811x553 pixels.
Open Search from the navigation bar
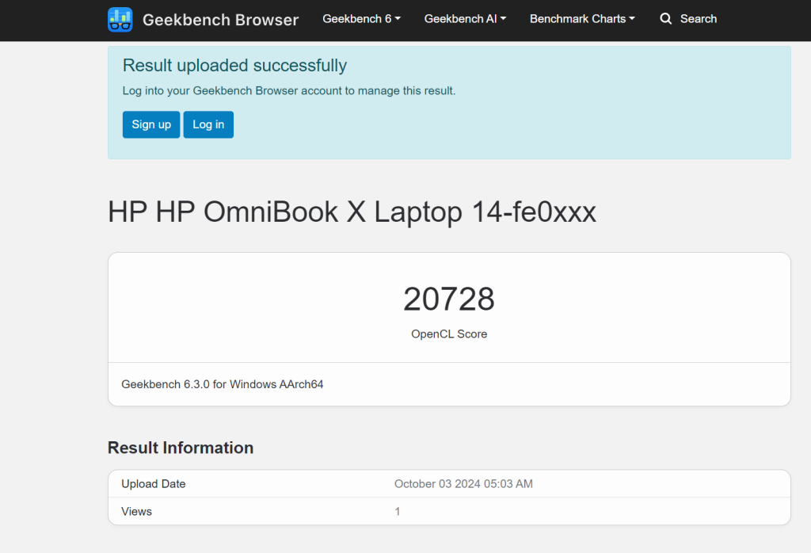687,18
